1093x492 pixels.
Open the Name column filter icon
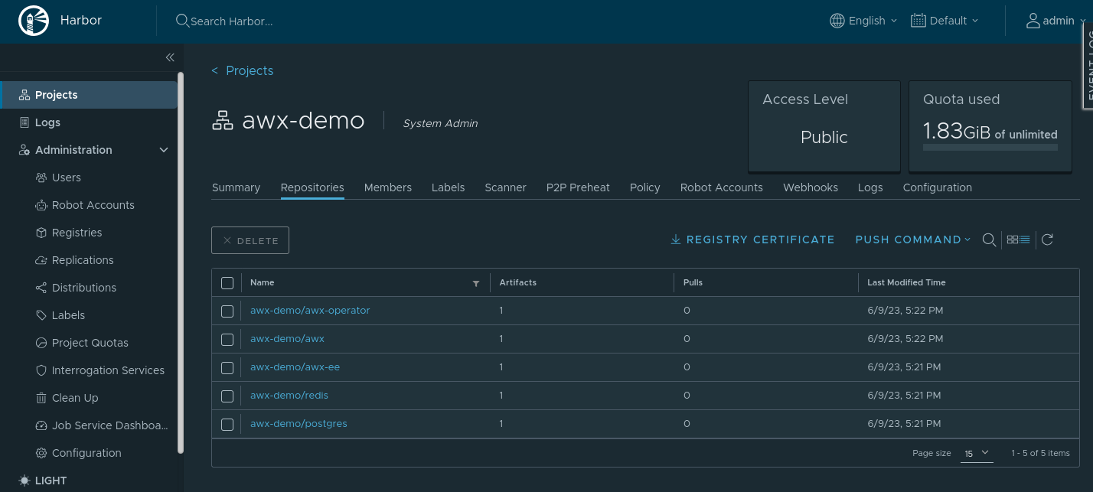(476, 284)
